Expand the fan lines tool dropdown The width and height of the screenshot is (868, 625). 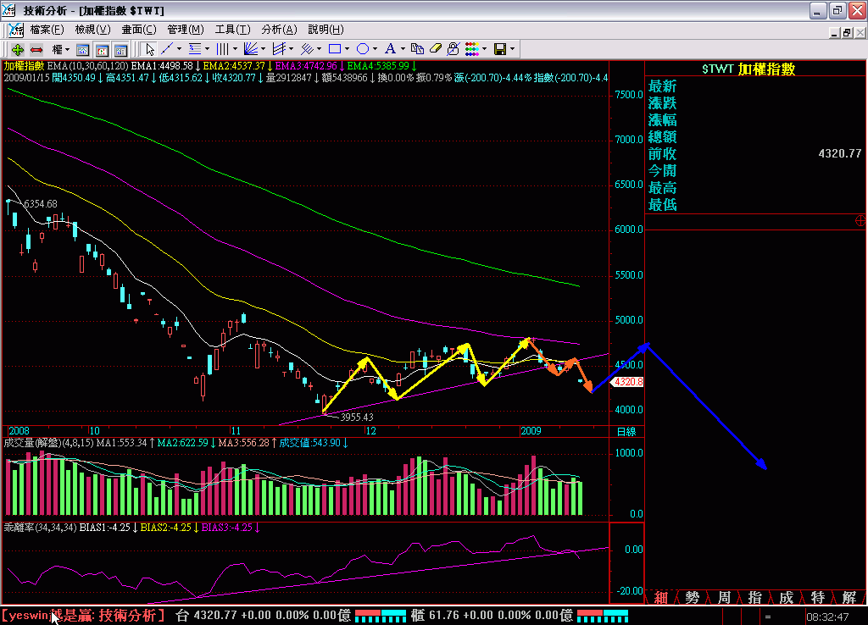(x=263, y=49)
